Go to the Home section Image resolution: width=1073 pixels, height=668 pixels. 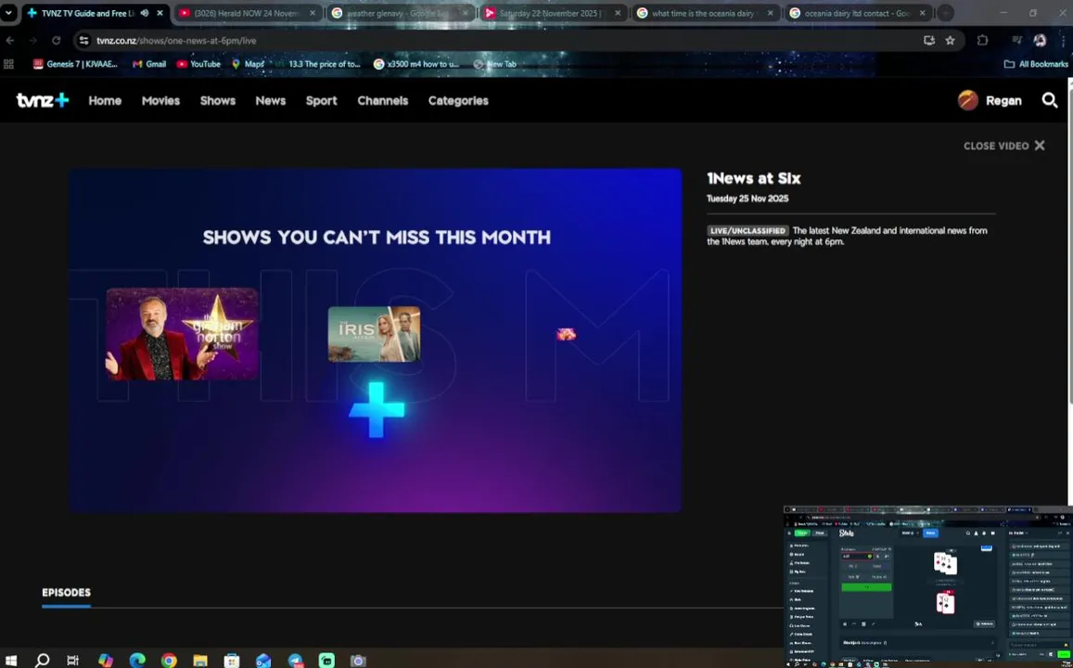click(x=105, y=100)
